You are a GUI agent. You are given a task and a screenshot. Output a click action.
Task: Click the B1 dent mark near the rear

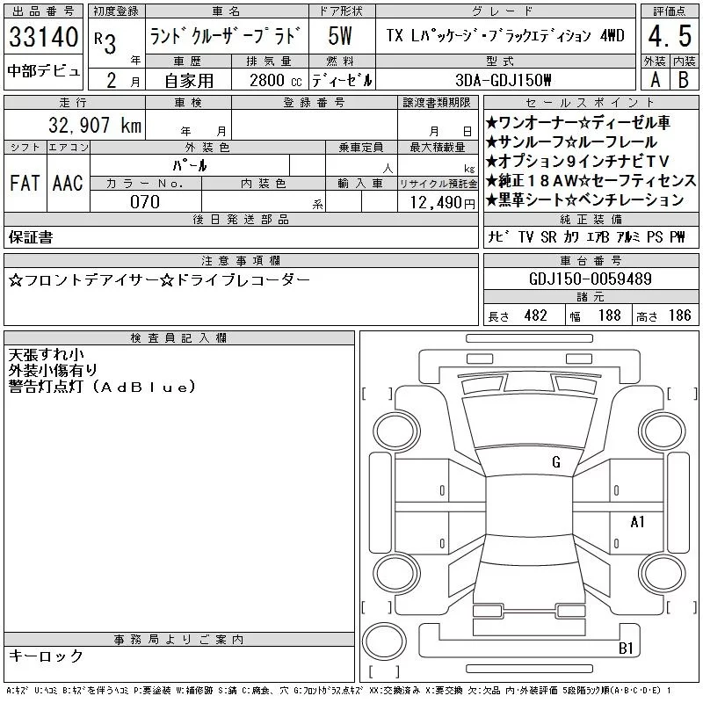click(x=626, y=649)
